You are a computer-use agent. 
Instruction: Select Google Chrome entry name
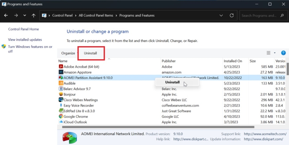(76, 117)
